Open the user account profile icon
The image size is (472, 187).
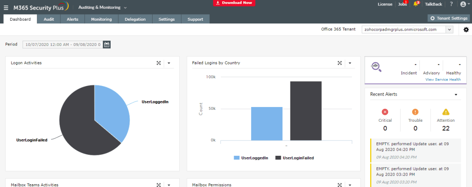tap(463, 4)
